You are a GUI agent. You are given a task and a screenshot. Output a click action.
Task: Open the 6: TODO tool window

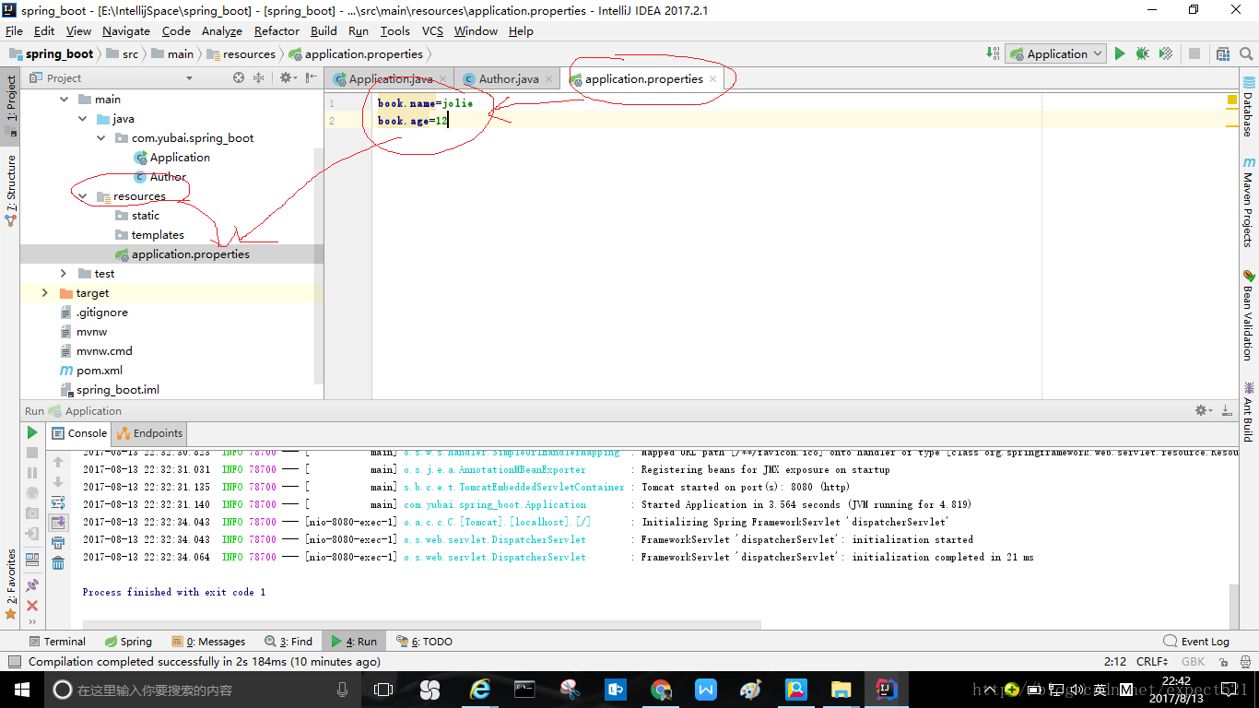tap(424, 641)
